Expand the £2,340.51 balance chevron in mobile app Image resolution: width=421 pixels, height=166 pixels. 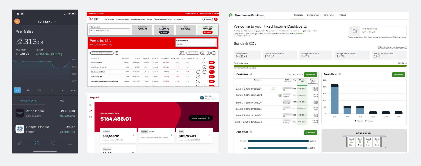pyautogui.click(x=55, y=22)
